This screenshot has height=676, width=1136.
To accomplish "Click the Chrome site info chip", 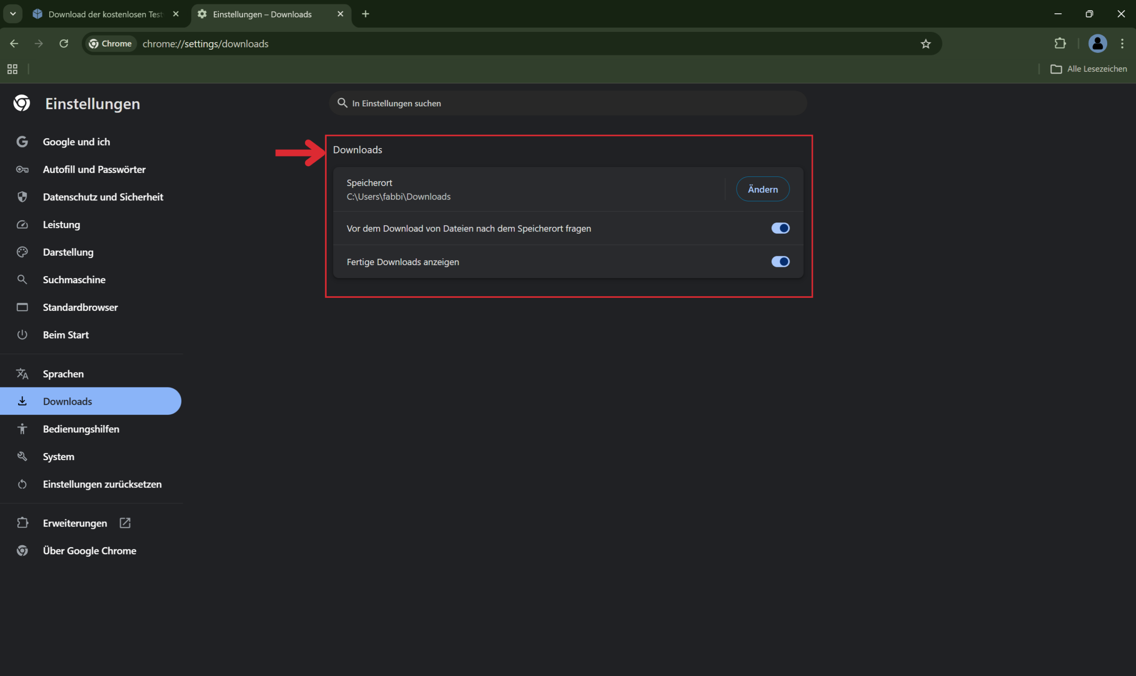I will pyautogui.click(x=111, y=44).
